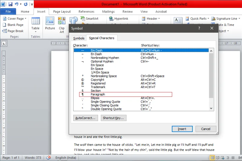Select the Copyright symbol row
This screenshot has height=161, width=242.
pos(141,80)
